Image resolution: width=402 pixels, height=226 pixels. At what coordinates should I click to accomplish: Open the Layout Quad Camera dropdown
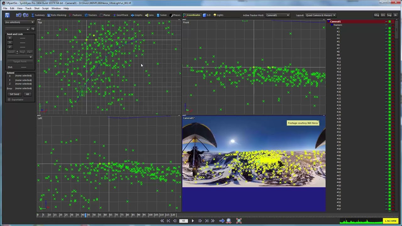click(321, 15)
